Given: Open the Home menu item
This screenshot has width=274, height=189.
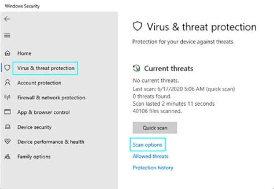Looking at the screenshot, I should [24, 53].
